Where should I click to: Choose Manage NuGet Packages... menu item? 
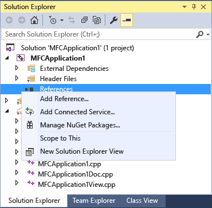[x=80, y=125]
